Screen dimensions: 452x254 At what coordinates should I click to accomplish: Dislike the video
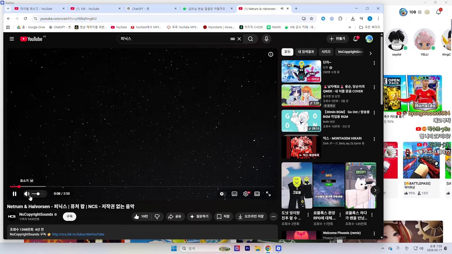pos(157,217)
